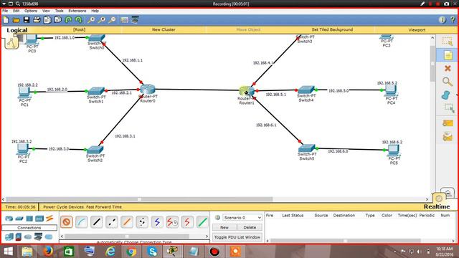
Task: Select the Resize Shape tool
Action: [x=449, y=108]
